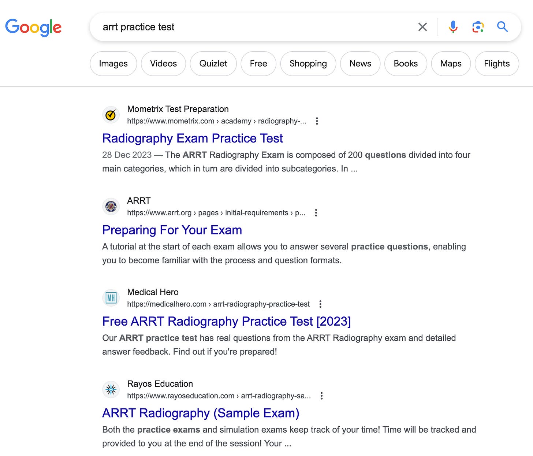The height and width of the screenshot is (456, 533).
Task: Open Preparing For Your Exam link
Action: click(172, 230)
